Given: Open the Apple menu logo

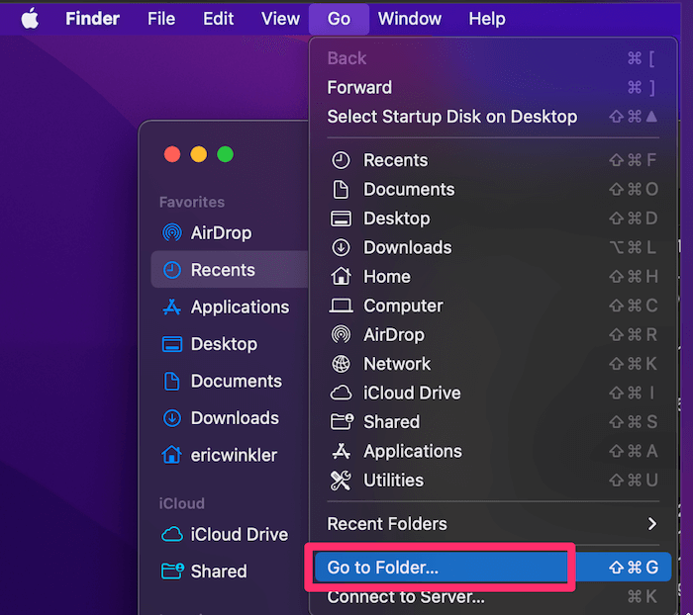Looking at the screenshot, I should (x=30, y=19).
